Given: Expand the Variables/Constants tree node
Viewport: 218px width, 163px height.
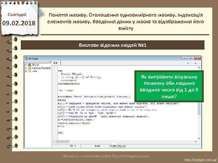Looking at the screenshot, I should (x=26, y=68).
